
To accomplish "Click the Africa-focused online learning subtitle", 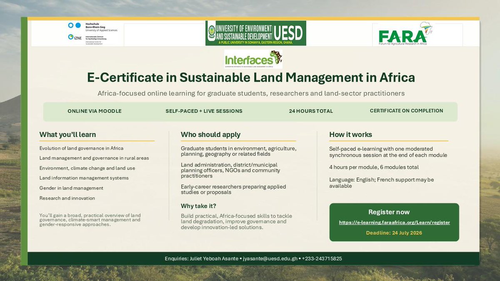I will pos(251,93).
